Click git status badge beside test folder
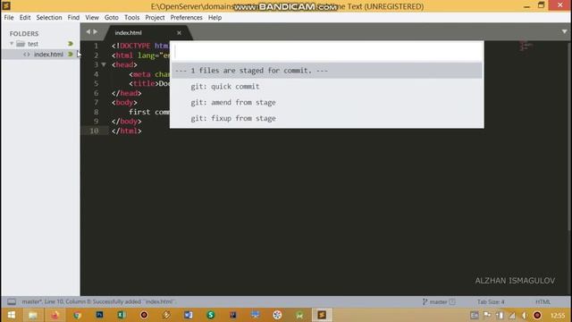 pos(71,44)
